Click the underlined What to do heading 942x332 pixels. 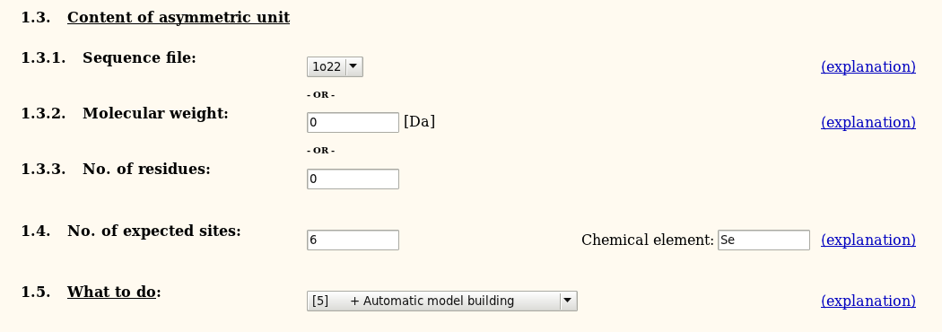[111, 292]
